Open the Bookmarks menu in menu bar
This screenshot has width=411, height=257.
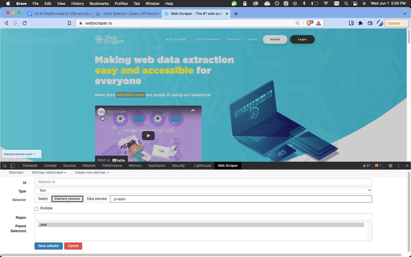(x=99, y=3)
